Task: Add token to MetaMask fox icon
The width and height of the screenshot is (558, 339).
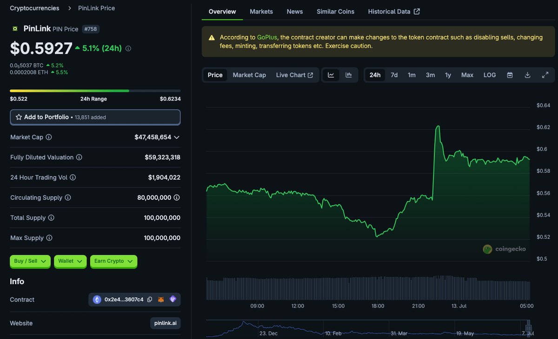Action: [161, 300]
